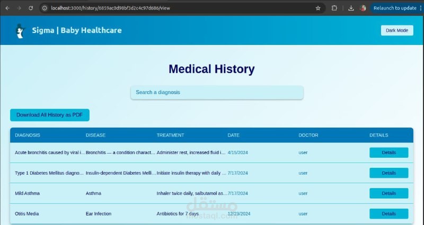Reload the page with the refresh icon
Image resolution: width=424 pixels, height=225 pixels.
(31, 8)
